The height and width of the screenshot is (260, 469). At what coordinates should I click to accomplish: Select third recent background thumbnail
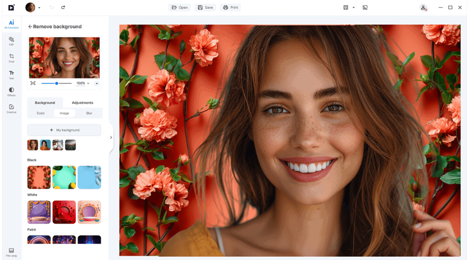(58, 145)
